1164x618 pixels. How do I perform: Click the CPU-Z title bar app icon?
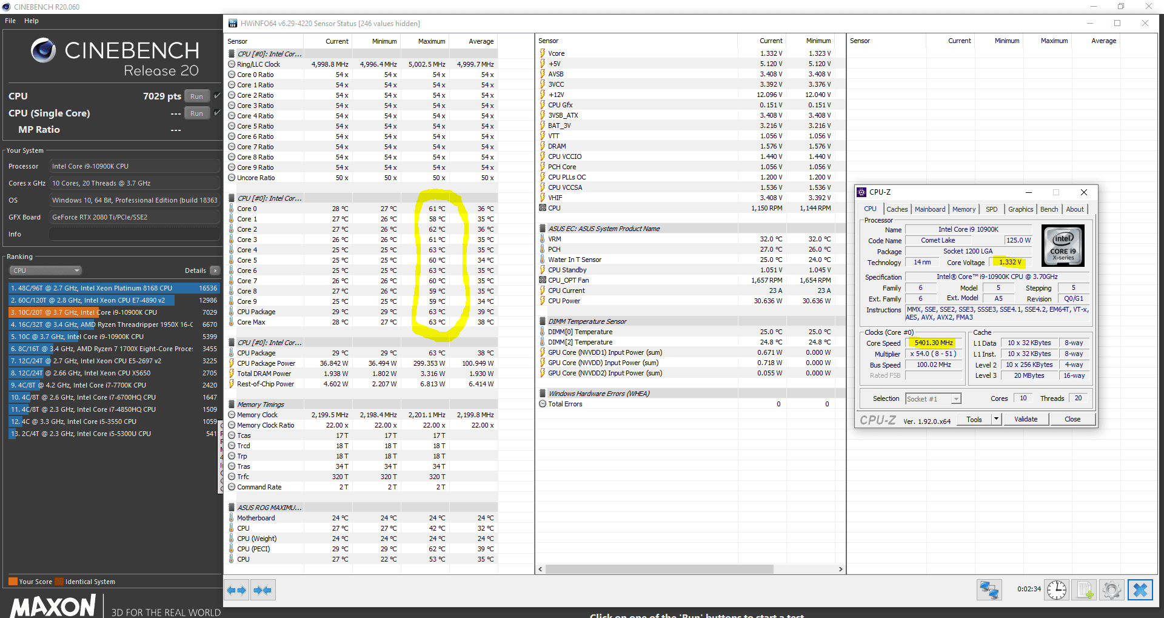(861, 192)
